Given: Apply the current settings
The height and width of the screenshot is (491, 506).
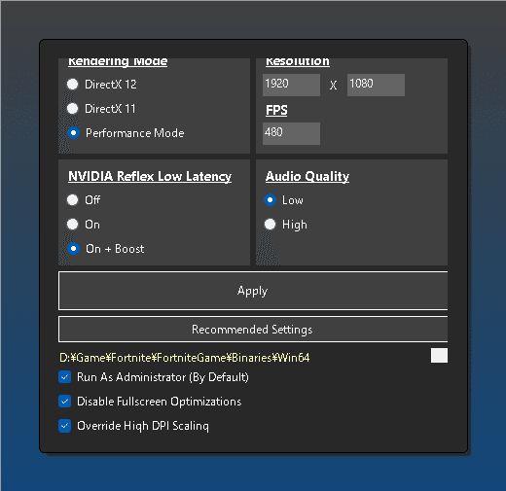Looking at the screenshot, I should coord(253,291).
